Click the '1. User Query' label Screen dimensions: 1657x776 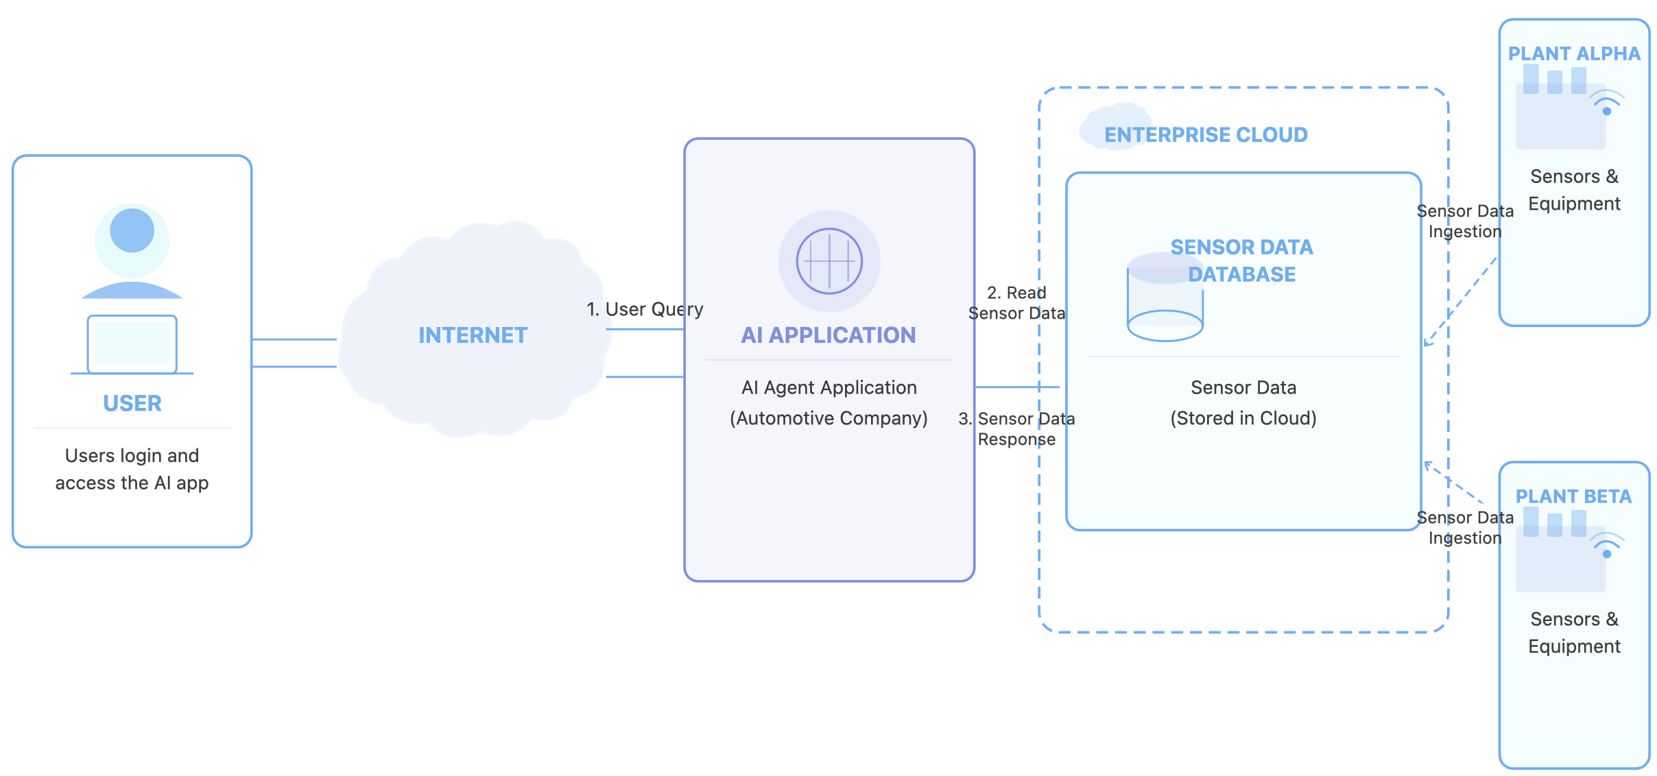coord(645,309)
